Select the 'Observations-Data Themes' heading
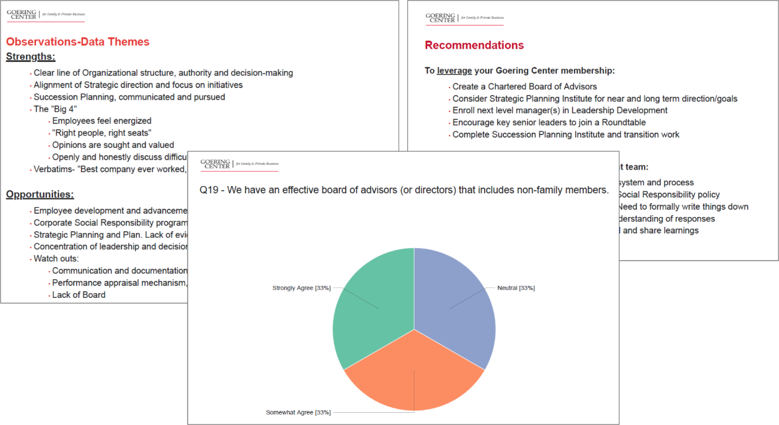779x425 pixels. click(77, 42)
